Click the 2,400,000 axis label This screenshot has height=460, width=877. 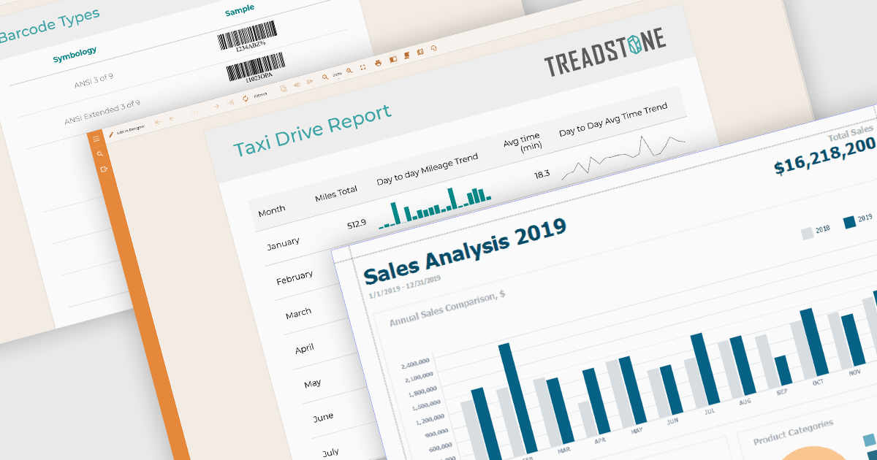[x=416, y=364]
